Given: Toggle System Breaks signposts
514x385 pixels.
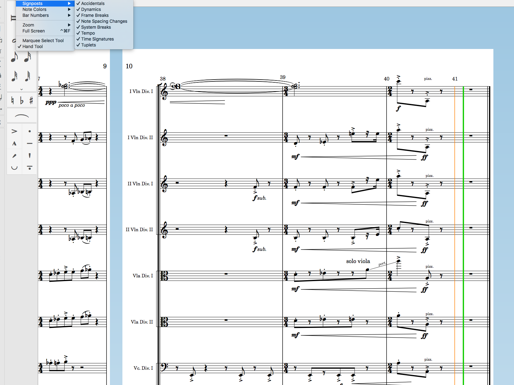Looking at the screenshot, I should (x=104, y=27).
